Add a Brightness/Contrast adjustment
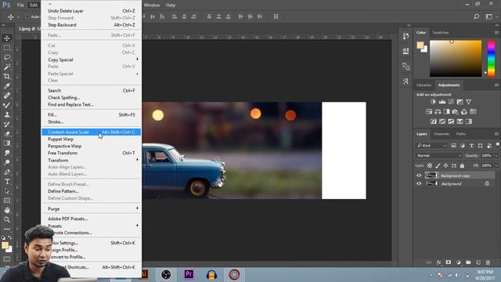This screenshot has width=501, height=282. (433, 102)
